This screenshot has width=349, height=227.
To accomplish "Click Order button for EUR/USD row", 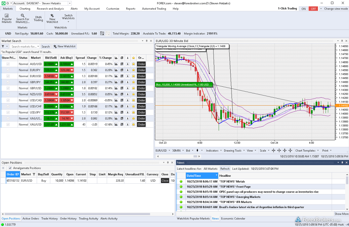I will pos(141,76).
